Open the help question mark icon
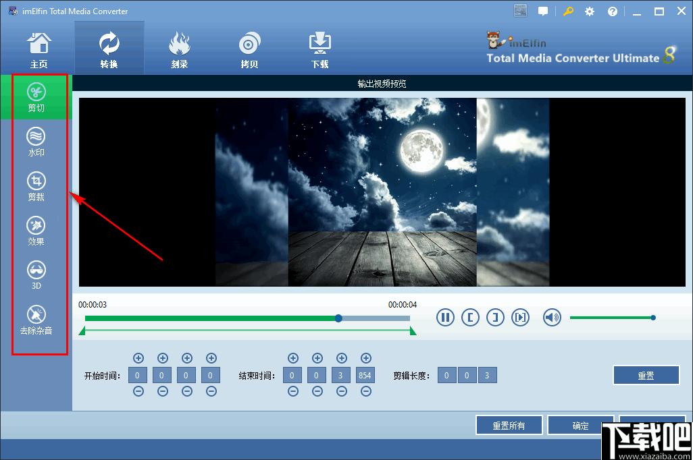Viewport: 693px width, 460px height. pos(613,11)
